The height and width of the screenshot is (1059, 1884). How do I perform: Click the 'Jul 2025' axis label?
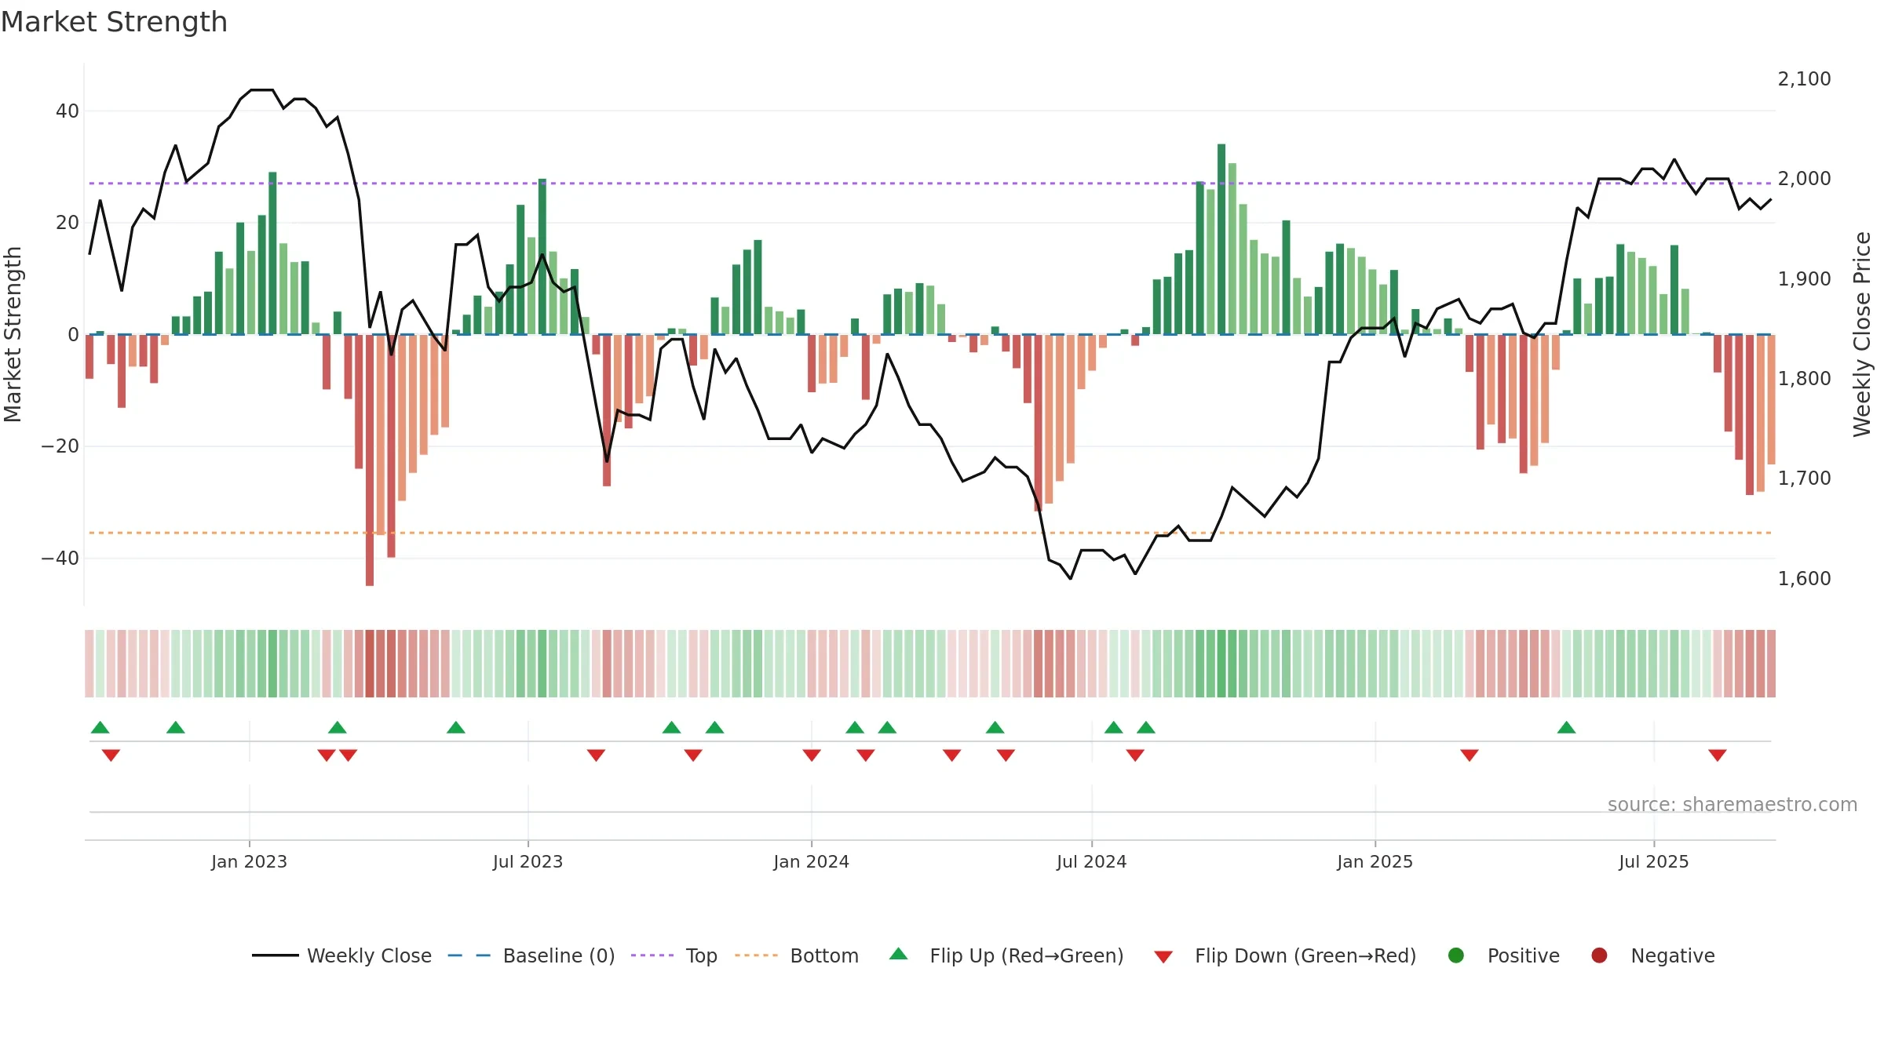[x=1653, y=861]
